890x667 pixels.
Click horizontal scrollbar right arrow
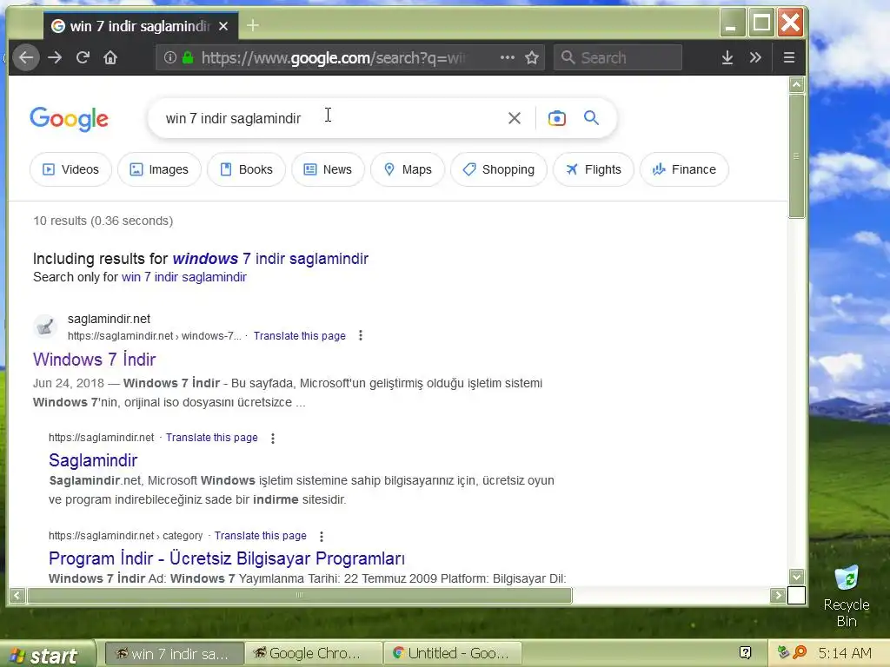point(778,596)
